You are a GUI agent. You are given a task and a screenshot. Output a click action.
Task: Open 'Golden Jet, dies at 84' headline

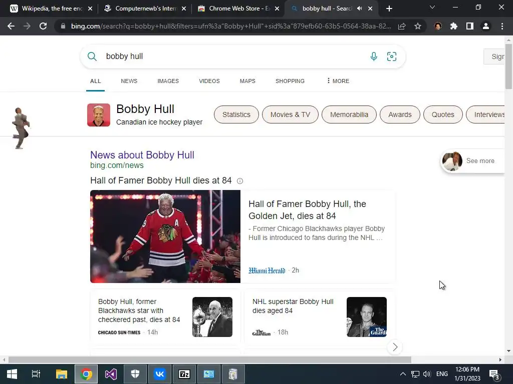[x=307, y=210]
